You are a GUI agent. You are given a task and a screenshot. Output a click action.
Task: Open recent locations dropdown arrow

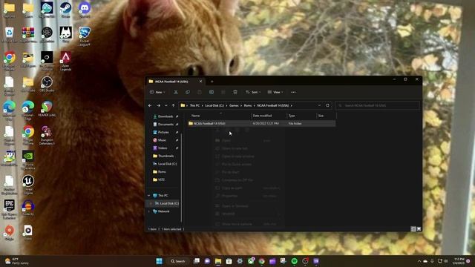click(166, 105)
